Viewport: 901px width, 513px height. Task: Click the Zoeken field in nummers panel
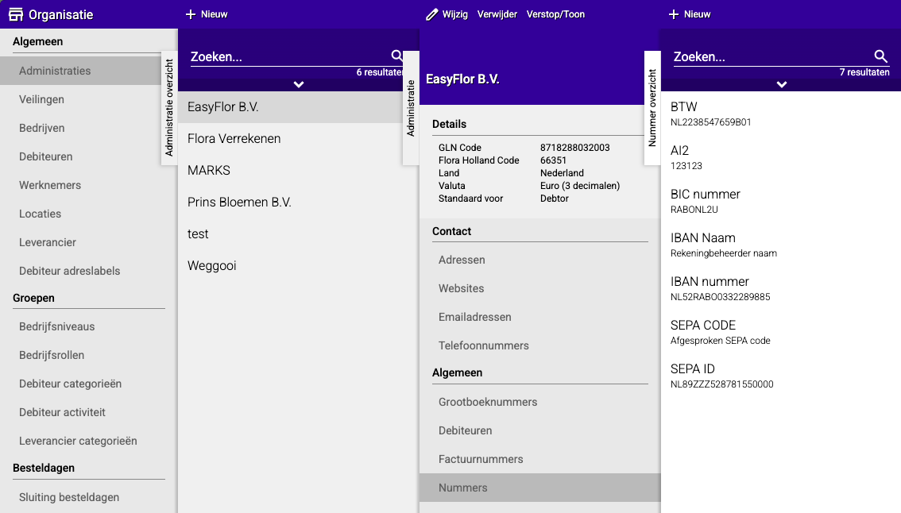tap(773, 57)
